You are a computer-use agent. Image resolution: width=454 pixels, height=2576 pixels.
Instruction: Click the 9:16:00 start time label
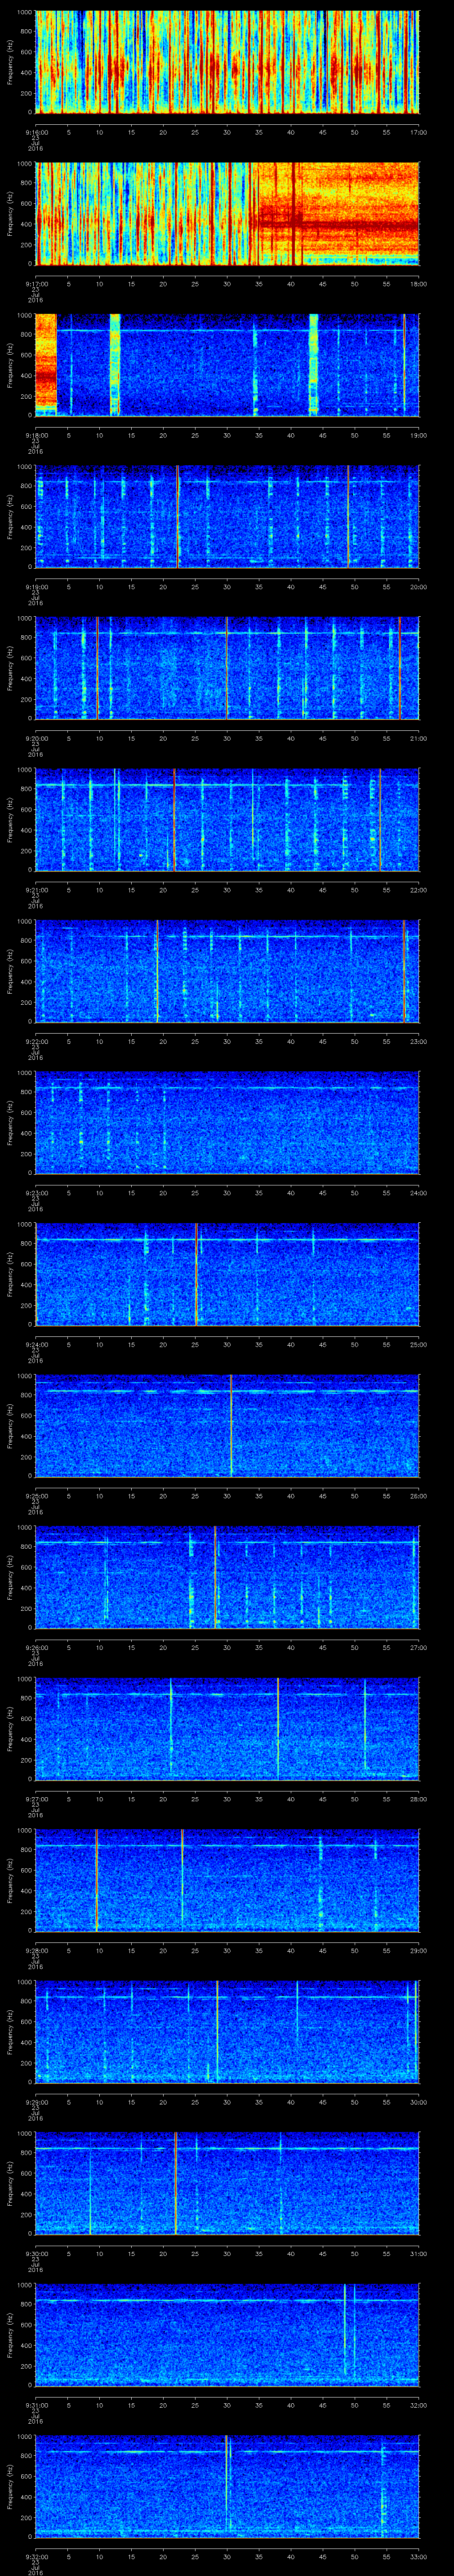pyautogui.click(x=36, y=132)
